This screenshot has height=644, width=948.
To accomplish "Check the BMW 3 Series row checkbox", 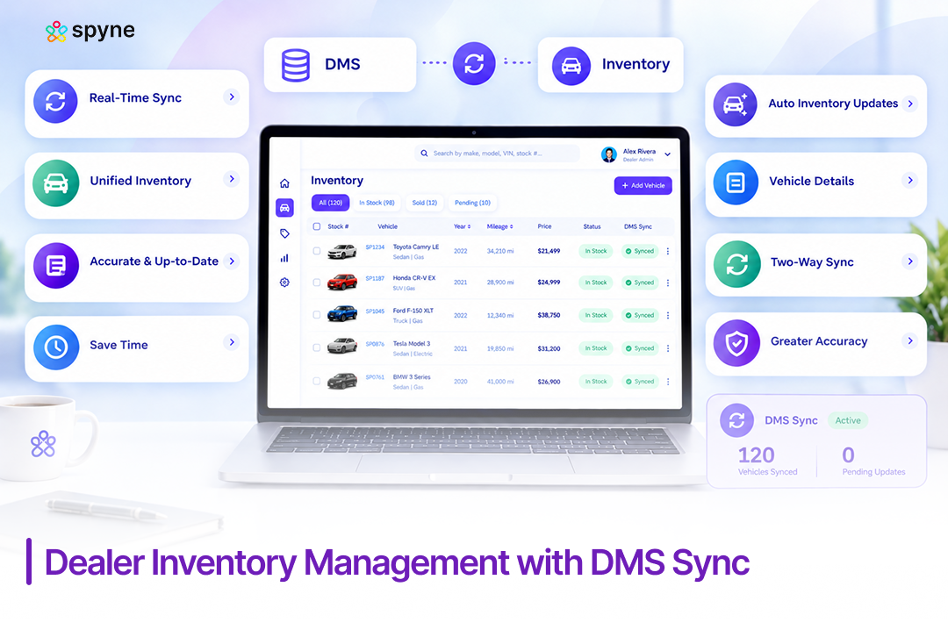I will pos(316,381).
